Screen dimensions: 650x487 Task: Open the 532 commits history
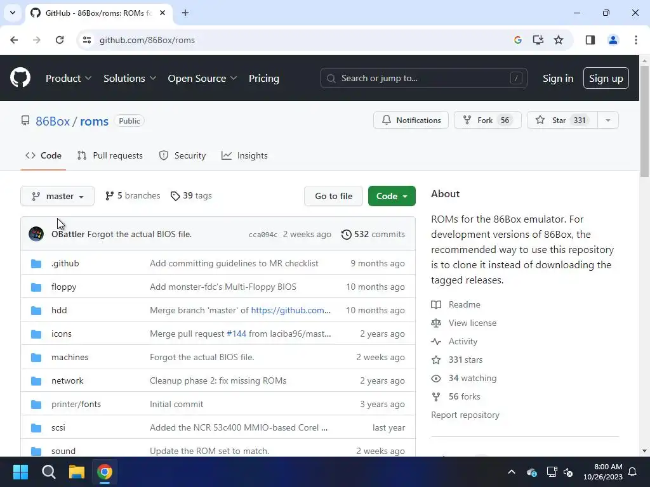pyautogui.click(x=373, y=235)
